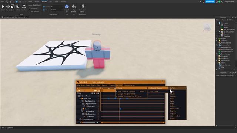This screenshot has width=237, height=133.
Task: Open the MODEL ribbon tab
Action: [37, 1]
